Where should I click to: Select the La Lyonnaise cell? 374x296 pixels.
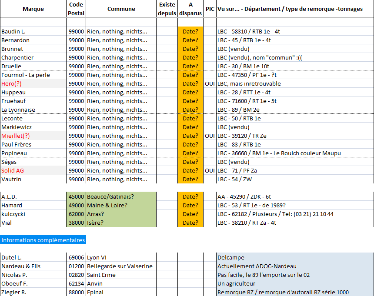(x=33, y=110)
